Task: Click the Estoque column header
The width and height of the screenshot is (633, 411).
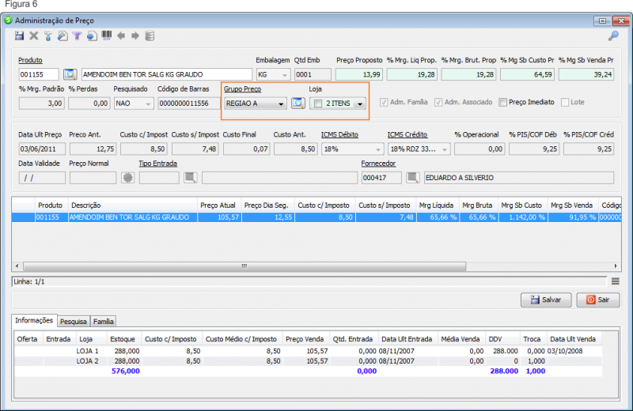Action: [x=124, y=339]
